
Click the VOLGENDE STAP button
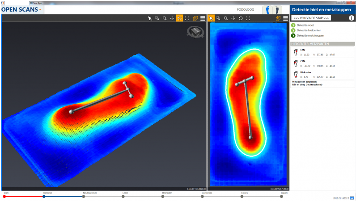311,18
